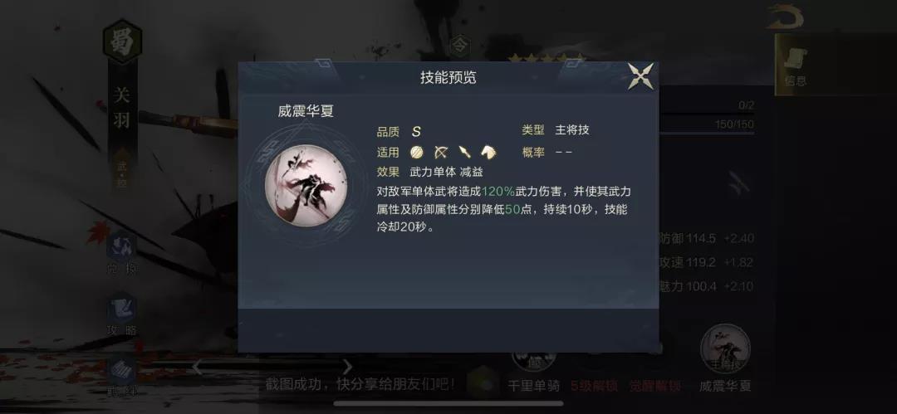Tap the back arrow at top right
This screenshot has width=897, height=414.
[787, 17]
